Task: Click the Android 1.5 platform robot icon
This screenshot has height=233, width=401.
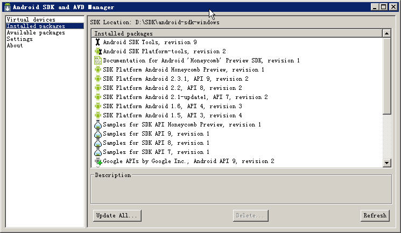Action: [98, 115]
